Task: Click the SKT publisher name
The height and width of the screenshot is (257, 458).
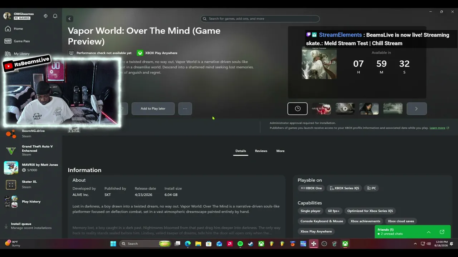Action: tap(108, 195)
